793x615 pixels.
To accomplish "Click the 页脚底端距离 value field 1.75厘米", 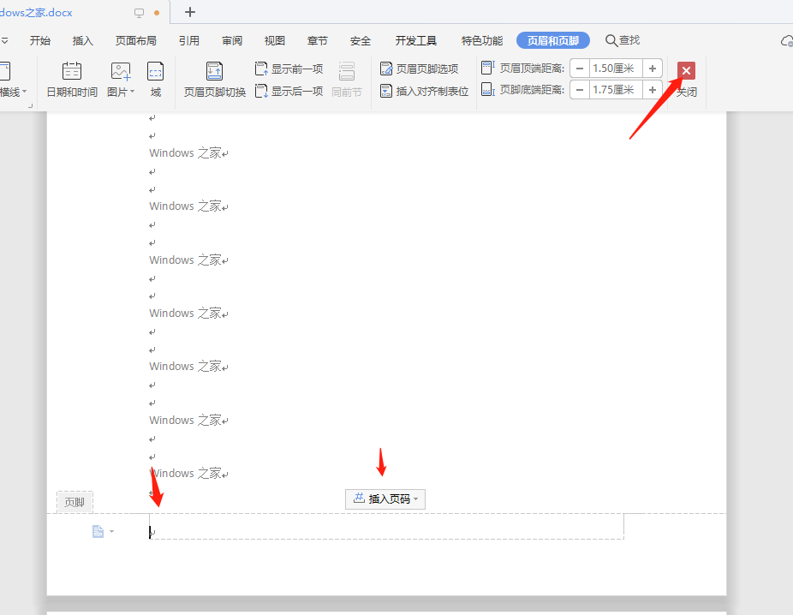I will tap(615, 90).
